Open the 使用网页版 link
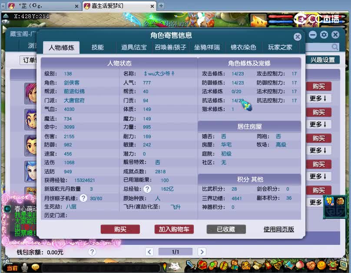351x273 pixels. 278,230
